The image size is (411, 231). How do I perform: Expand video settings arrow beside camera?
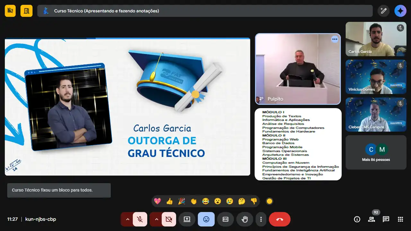click(156, 219)
